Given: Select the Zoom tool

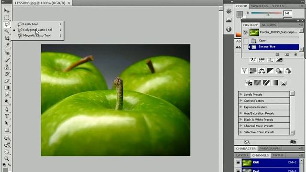Looking at the screenshot, I should (x=7, y=159).
